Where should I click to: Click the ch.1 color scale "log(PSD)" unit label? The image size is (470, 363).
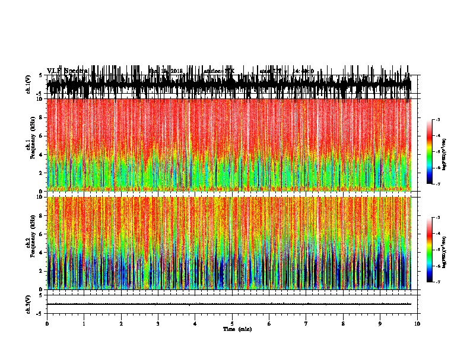point(444,155)
